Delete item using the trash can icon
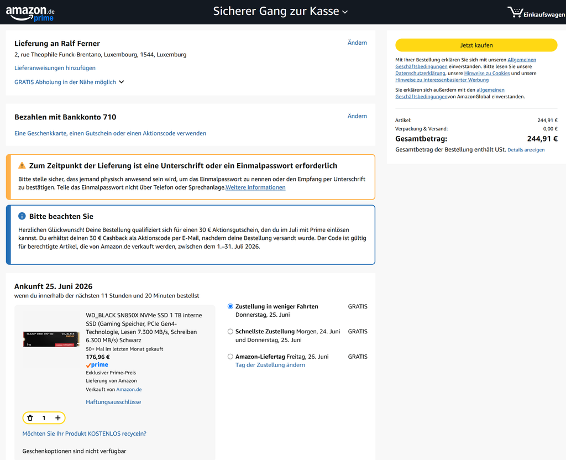Image resolution: width=566 pixels, height=460 pixels. coord(30,418)
